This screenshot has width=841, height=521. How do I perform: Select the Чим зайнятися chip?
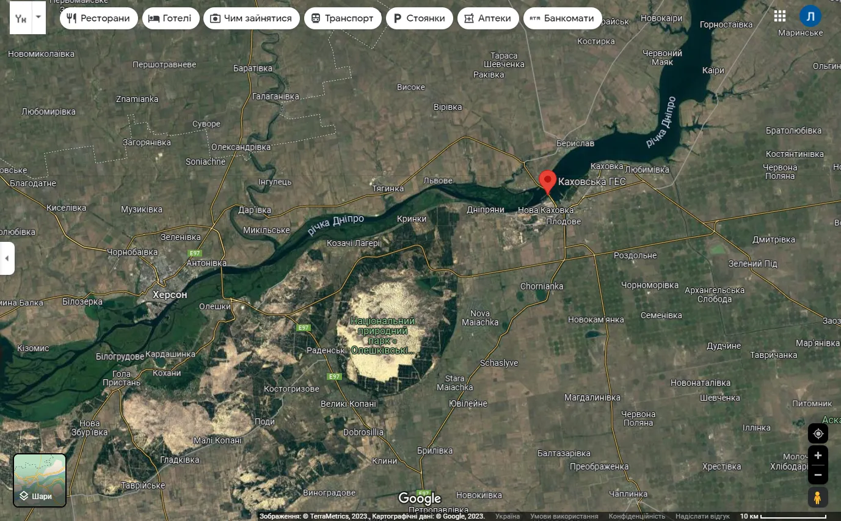[251, 18]
